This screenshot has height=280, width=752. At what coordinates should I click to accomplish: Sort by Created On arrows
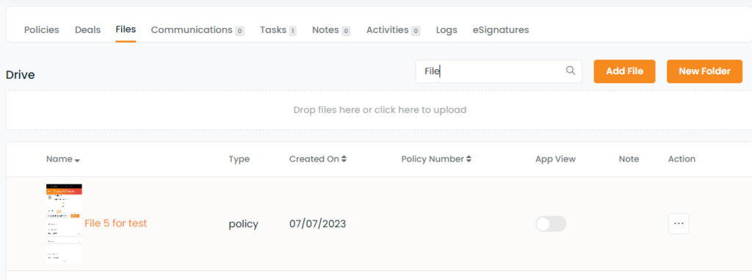pos(344,159)
